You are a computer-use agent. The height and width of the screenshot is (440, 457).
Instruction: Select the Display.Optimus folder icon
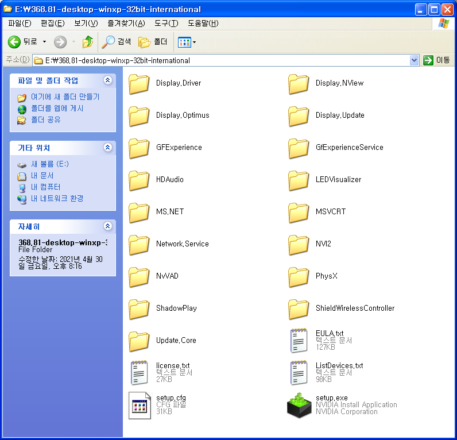click(139, 116)
